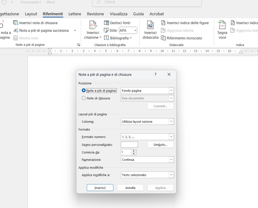Click the Inserisci dialog button
The width and height of the screenshot is (258, 208).
pyautogui.click(x=100, y=188)
